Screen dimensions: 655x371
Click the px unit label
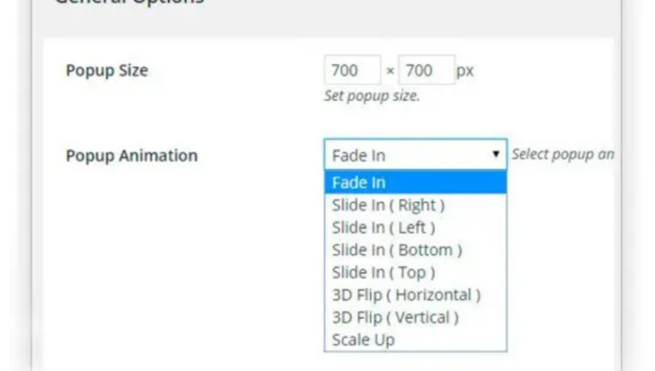[x=465, y=71]
